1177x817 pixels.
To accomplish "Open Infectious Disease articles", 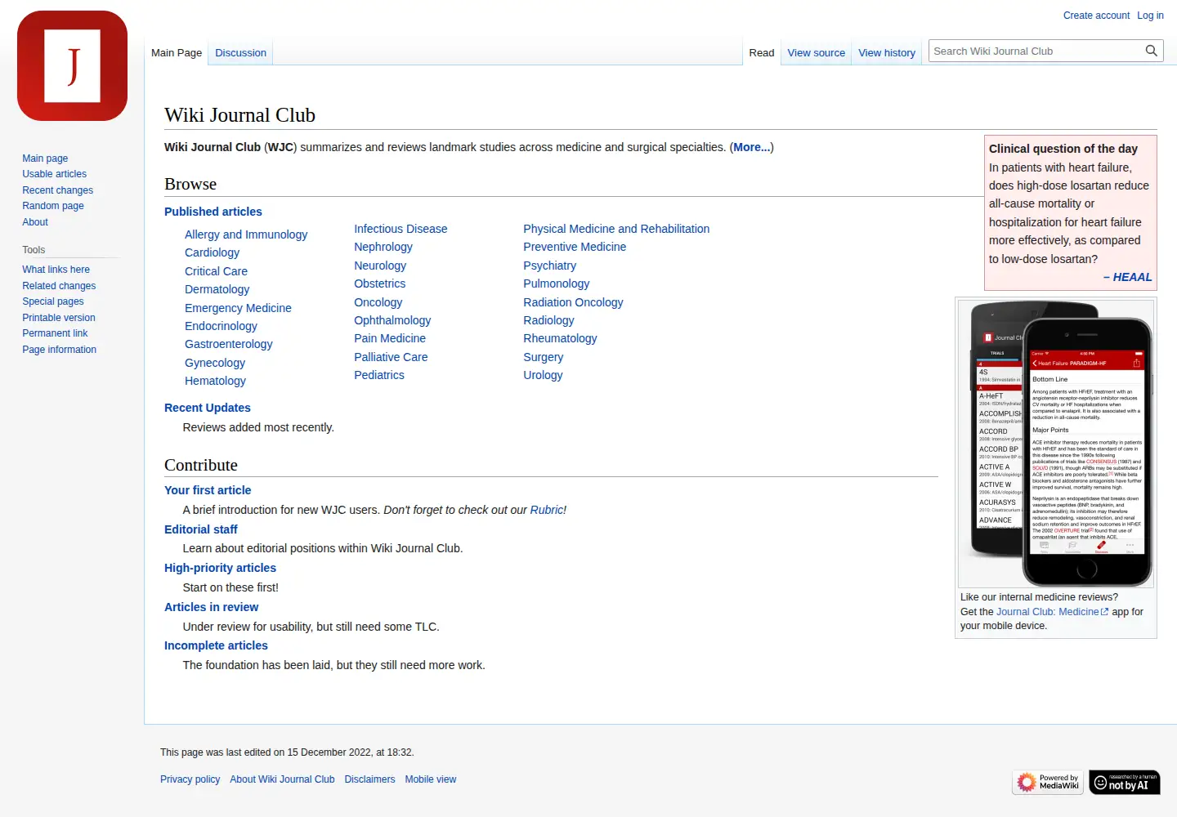I will tap(401, 229).
